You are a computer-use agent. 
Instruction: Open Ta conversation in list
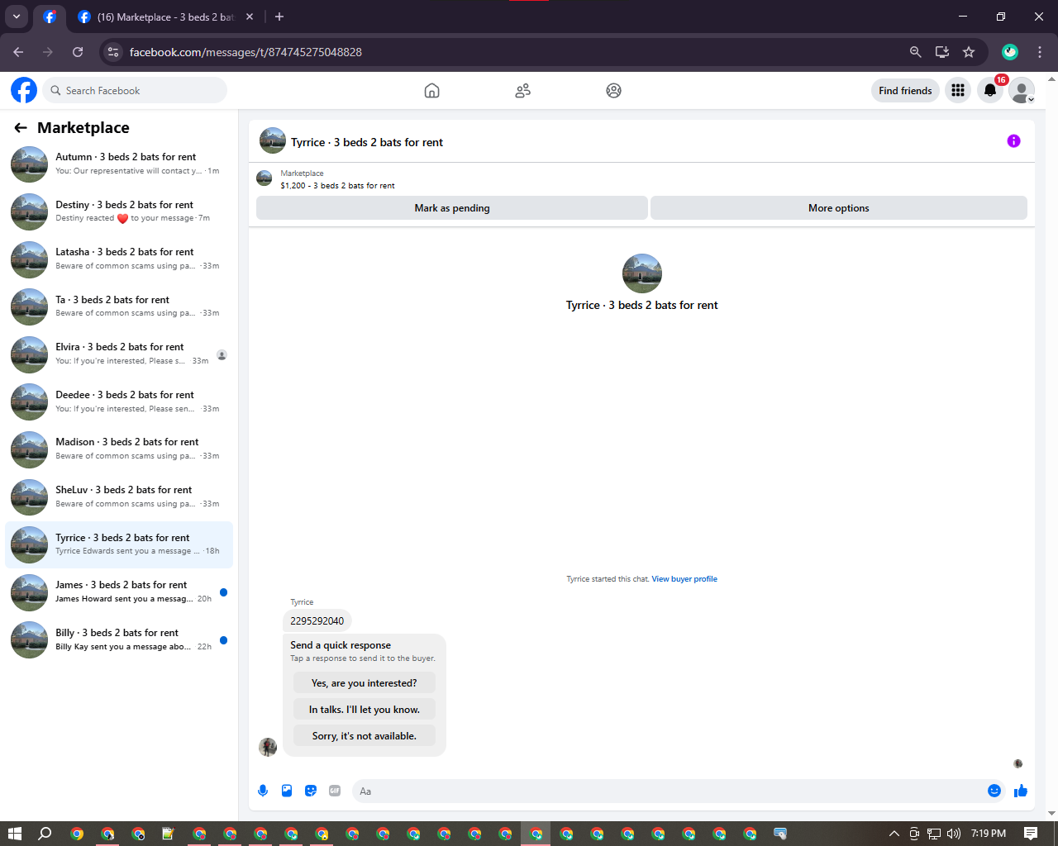click(x=119, y=307)
